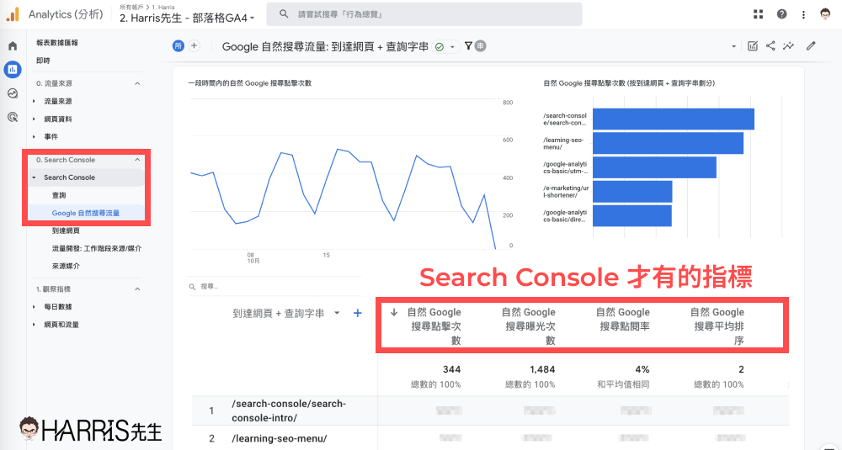
Task: Click the /google-analytics-basic/utm bar
Action: click(654, 167)
